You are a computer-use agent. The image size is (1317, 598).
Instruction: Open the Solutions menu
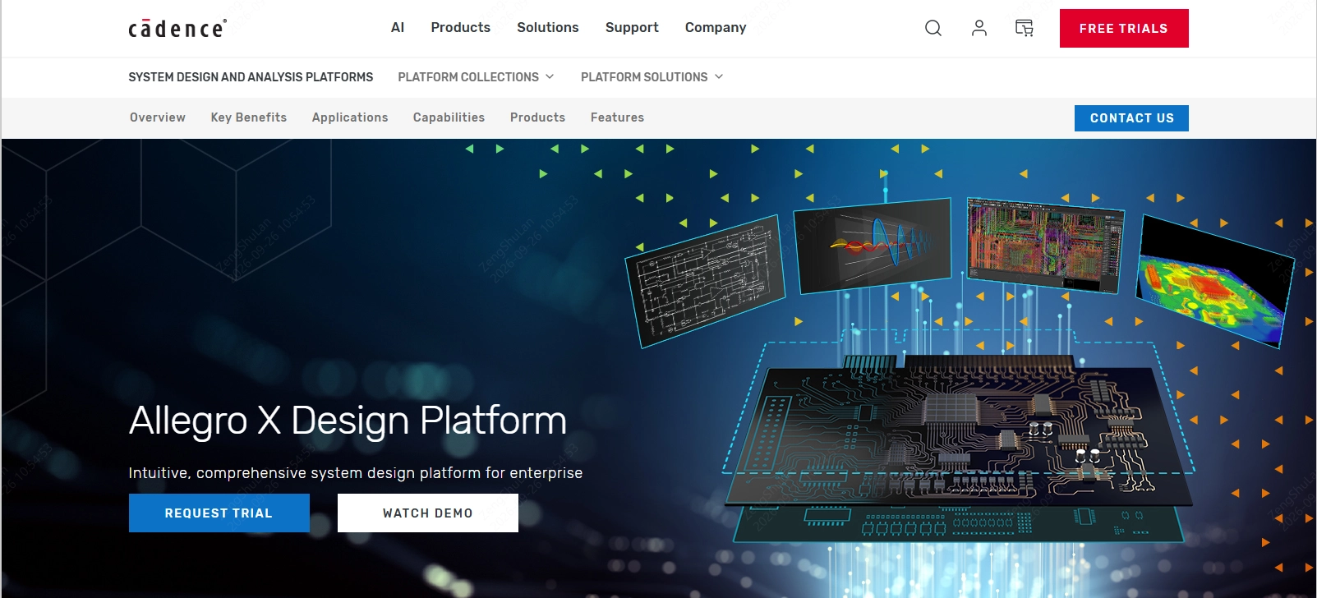tap(548, 27)
